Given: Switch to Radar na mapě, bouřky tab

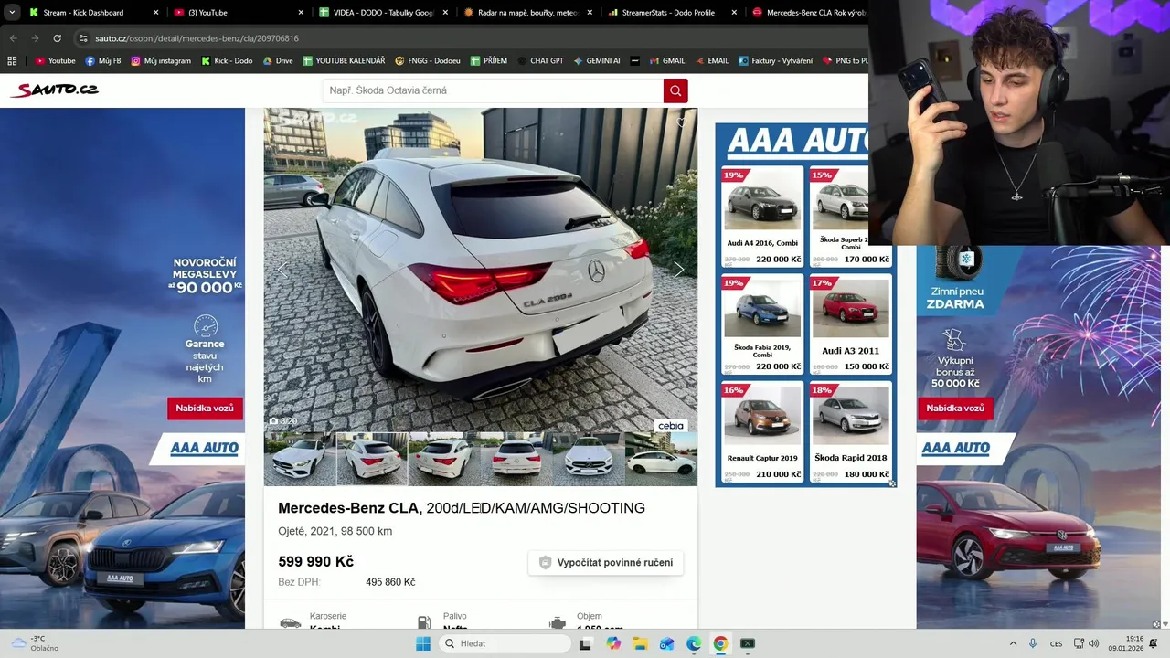Looking at the screenshot, I should click(528, 13).
